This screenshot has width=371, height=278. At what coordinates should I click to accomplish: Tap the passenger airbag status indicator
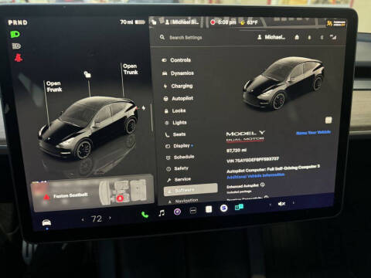point(336,23)
